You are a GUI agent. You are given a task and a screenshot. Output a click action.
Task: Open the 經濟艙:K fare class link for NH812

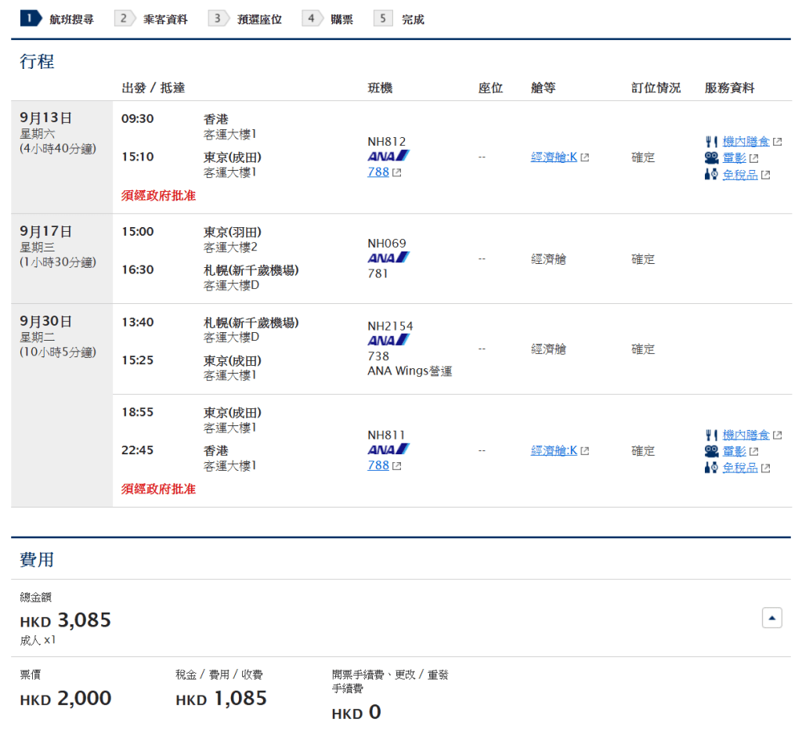(554, 157)
